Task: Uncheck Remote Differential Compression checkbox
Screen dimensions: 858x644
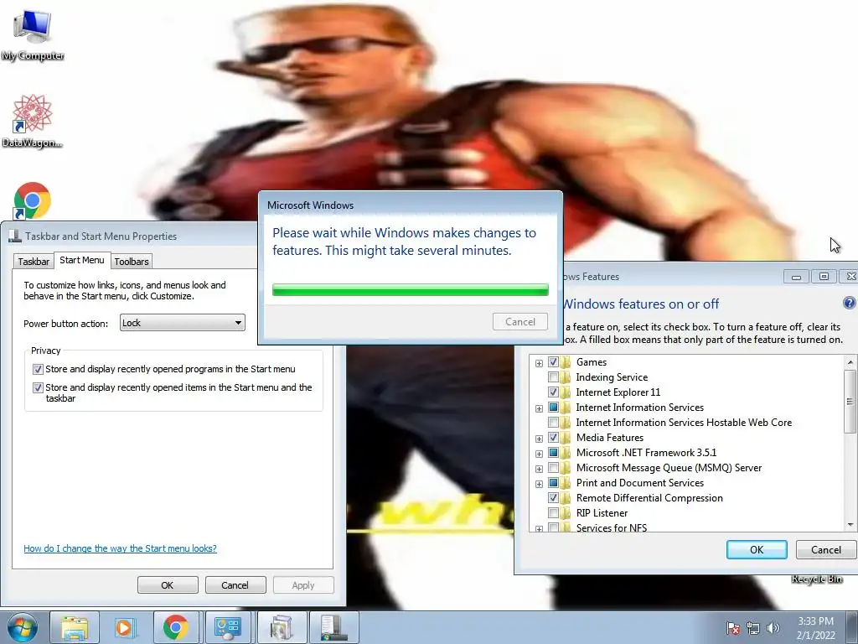Action: (553, 498)
